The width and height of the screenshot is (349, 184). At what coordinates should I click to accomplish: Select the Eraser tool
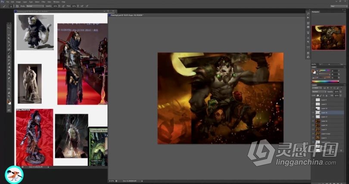point(9,64)
